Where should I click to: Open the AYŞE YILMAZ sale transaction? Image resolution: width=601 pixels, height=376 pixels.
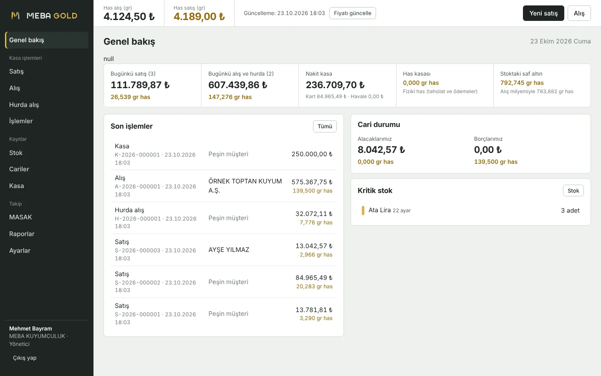click(x=224, y=250)
